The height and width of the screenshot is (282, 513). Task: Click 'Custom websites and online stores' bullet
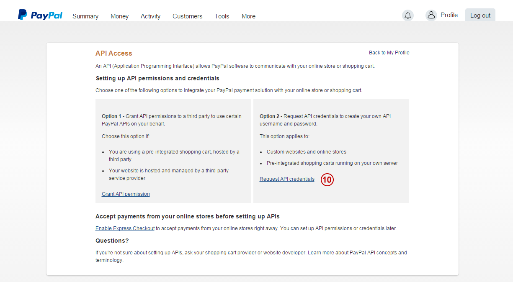[x=307, y=152]
